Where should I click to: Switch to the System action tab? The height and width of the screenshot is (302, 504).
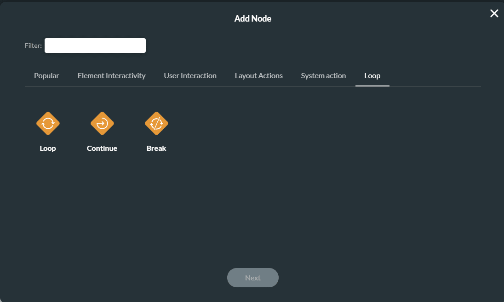pyautogui.click(x=323, y=75)
